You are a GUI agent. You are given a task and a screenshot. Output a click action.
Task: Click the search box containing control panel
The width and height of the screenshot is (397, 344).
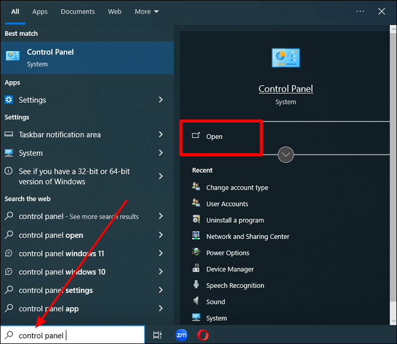[74, 335]
